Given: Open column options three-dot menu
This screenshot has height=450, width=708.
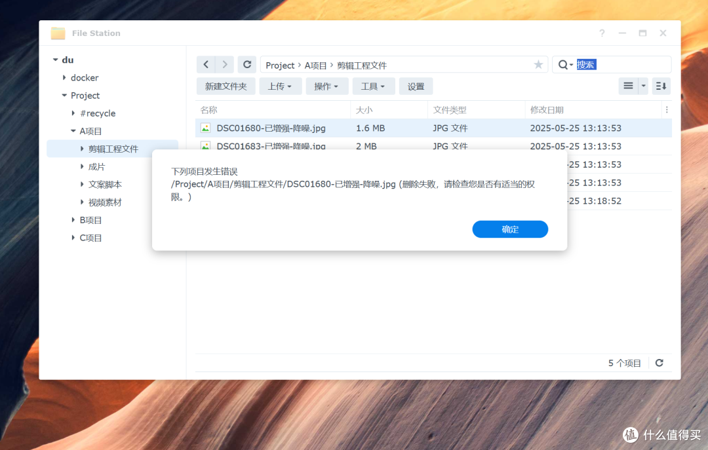Looking at the screenshot, I should pyautogui.click(x=667, y=109).
